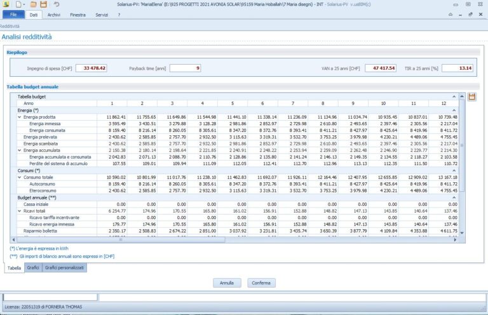The height and width of the screenshot is (315, 488).
Task: Click the Solarius-PV application logo icon
Action: (6, 4)
